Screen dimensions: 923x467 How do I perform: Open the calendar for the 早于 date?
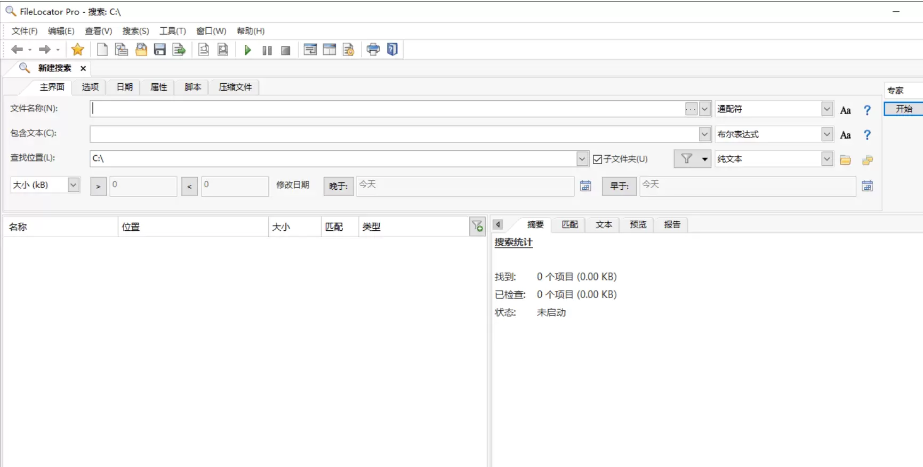868,186
